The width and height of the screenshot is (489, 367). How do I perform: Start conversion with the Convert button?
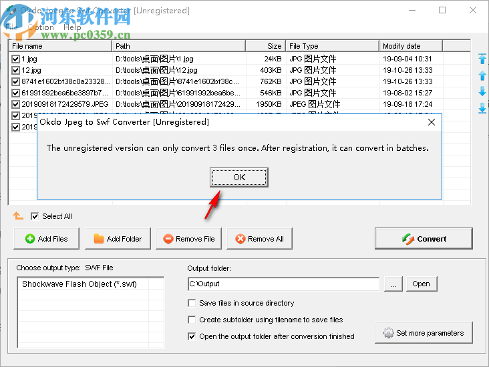click(424, 239)
